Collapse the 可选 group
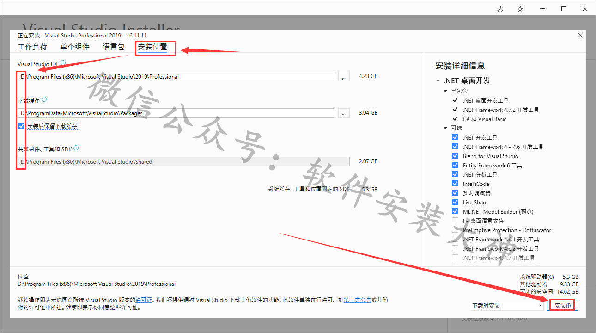Screen dimensions: 596x333 click(446, 128)
